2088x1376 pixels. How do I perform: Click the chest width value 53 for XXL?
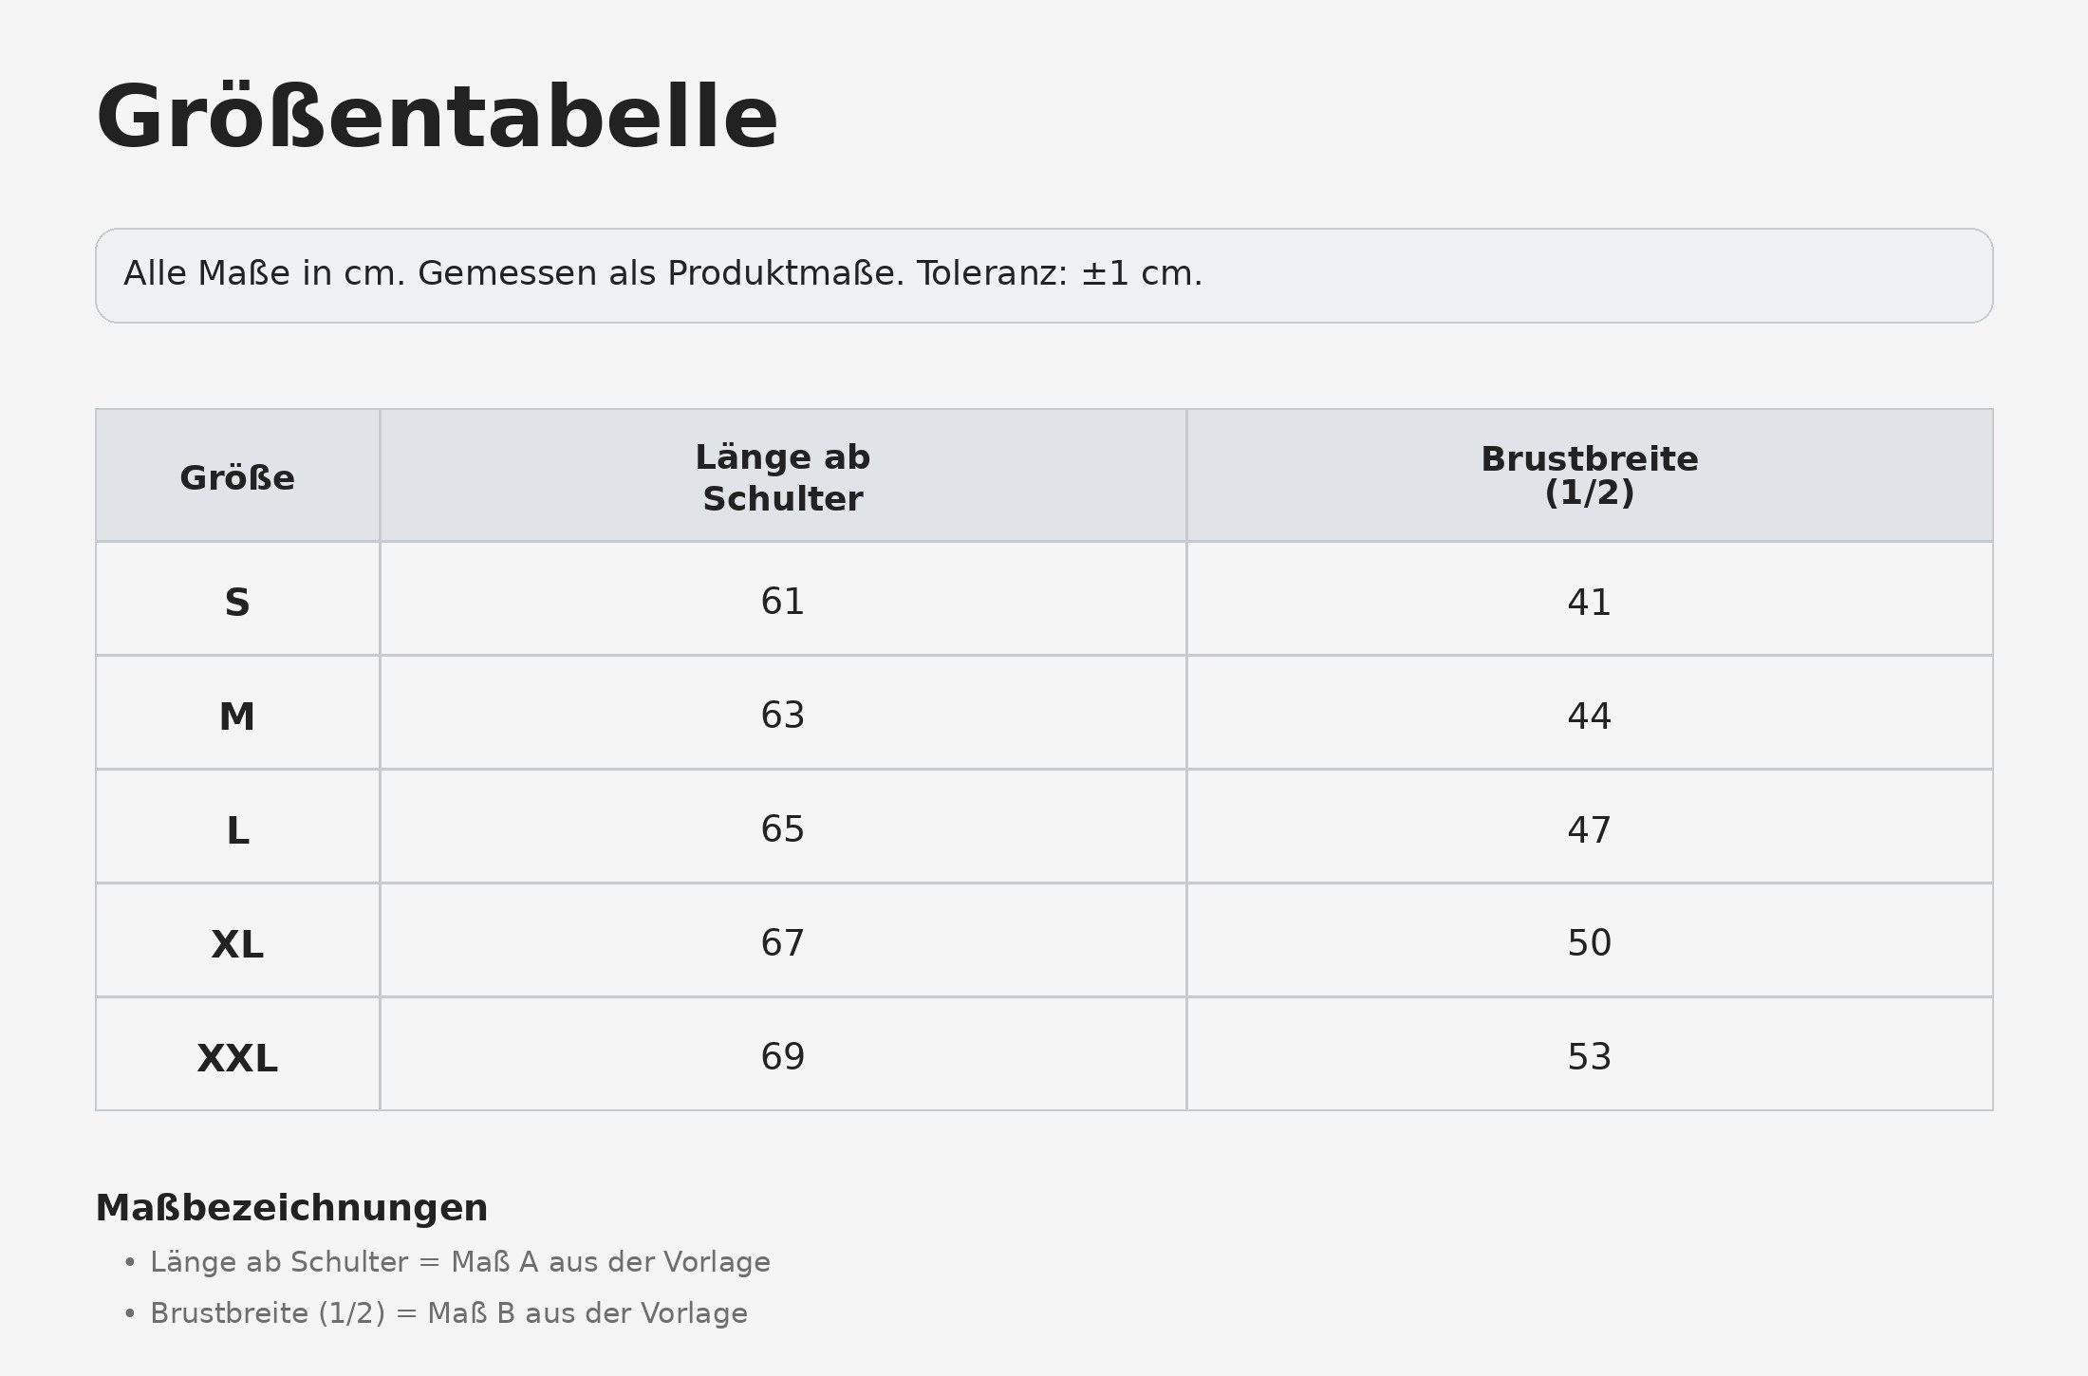[x=1590, y=1056]
